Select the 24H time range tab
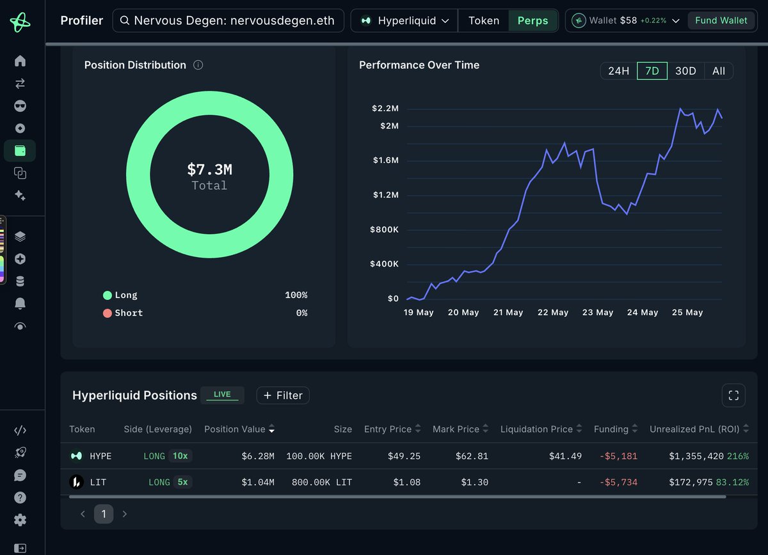Screen dimensions: 768x555 pos(619,71)
